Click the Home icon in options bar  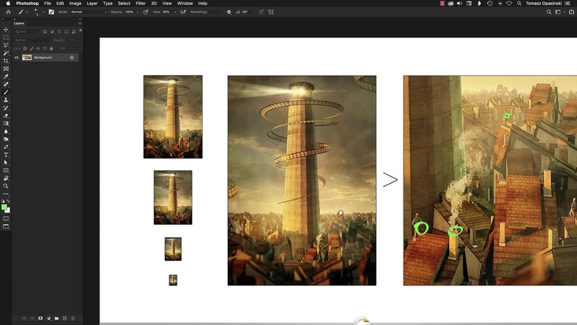pos(8,12)
